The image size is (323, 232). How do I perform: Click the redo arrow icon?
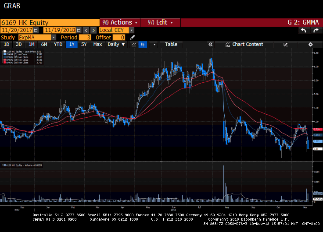[x=316, y=30]
